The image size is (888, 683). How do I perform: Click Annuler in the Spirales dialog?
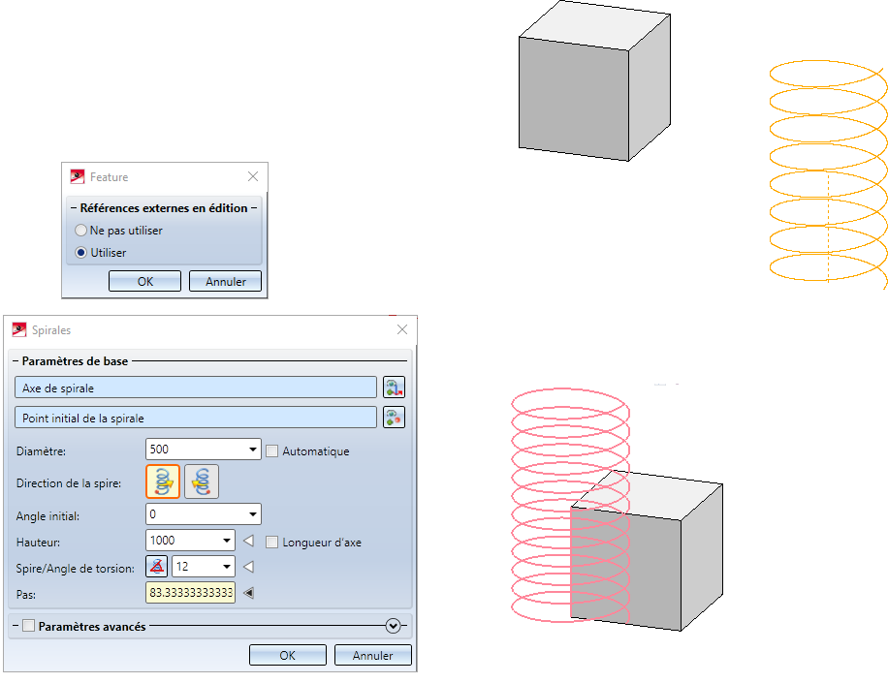point(372,655)
